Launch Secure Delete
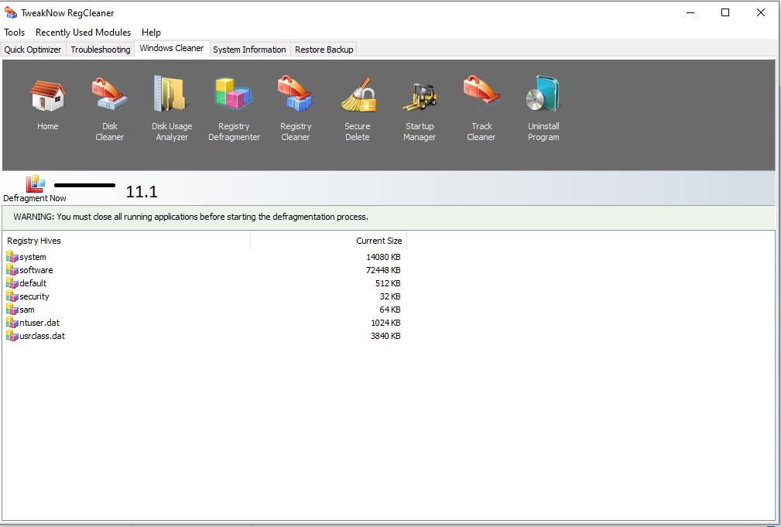 [358, 94]
